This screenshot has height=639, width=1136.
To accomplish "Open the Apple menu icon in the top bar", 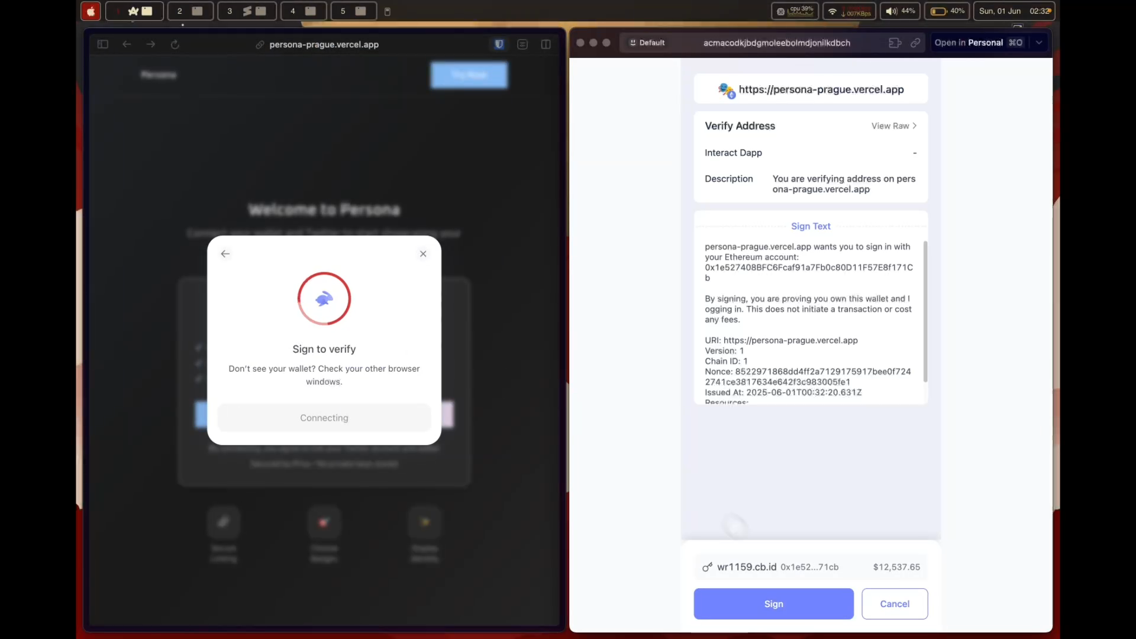I will click(x=91, y=11).
